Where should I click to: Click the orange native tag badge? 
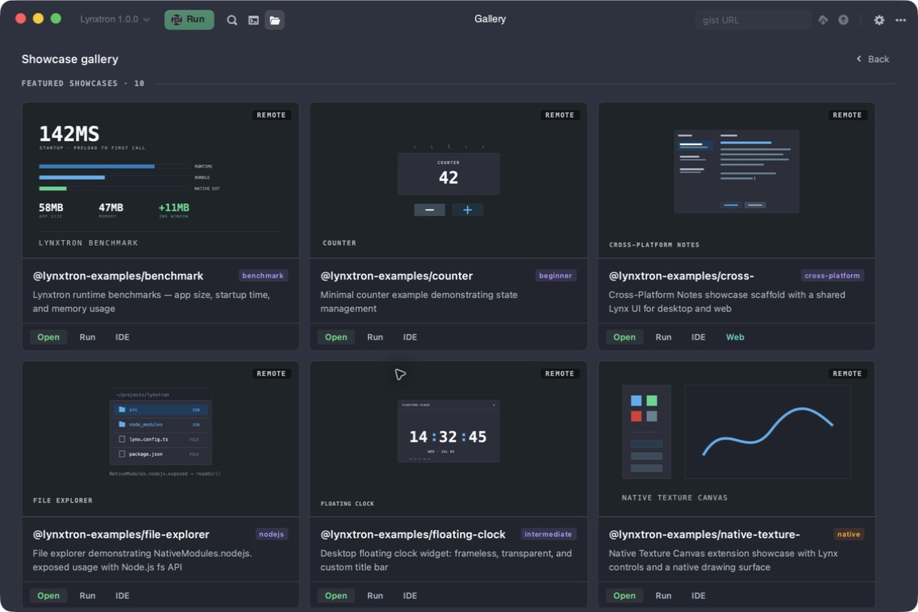[x=849, y=534]
